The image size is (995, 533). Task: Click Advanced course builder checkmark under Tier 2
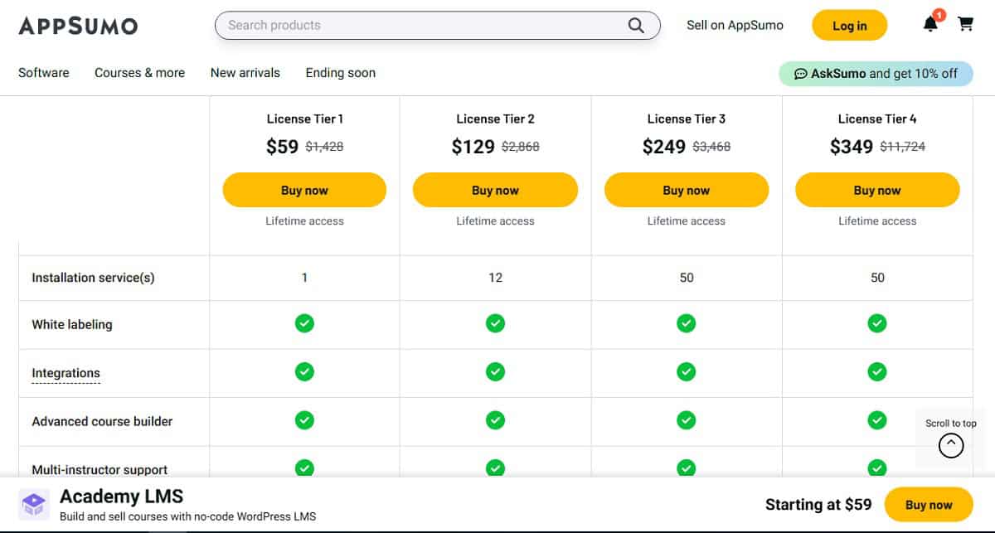tap(495, 420)
